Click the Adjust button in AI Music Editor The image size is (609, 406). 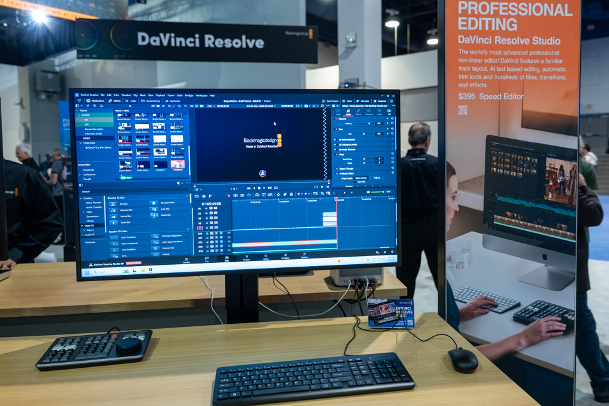point(376,178)
